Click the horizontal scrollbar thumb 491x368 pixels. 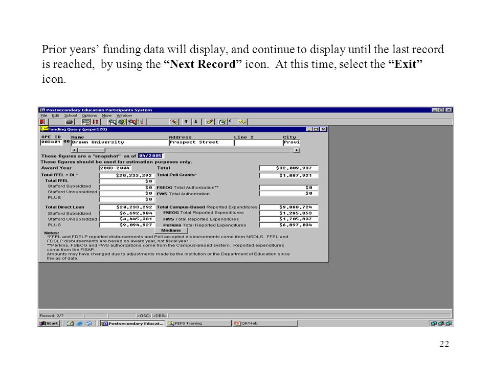[x=91, y=150]
